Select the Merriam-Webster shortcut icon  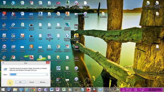[4, 48]
